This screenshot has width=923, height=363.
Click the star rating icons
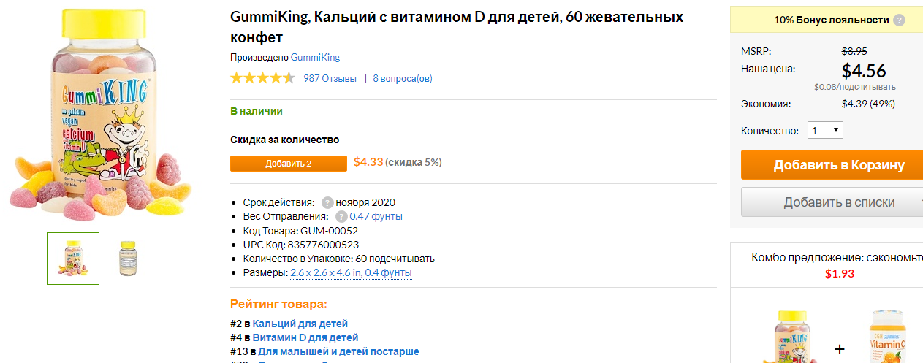262,78
